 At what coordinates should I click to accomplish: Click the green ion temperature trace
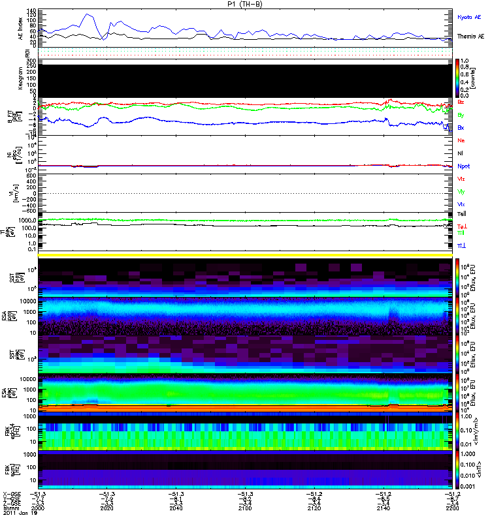245,221
